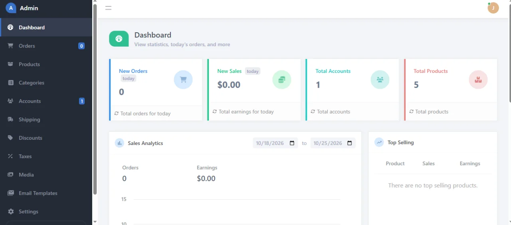
Task: Click the Total Accounts people circle icon
Action: pos(380,80)
